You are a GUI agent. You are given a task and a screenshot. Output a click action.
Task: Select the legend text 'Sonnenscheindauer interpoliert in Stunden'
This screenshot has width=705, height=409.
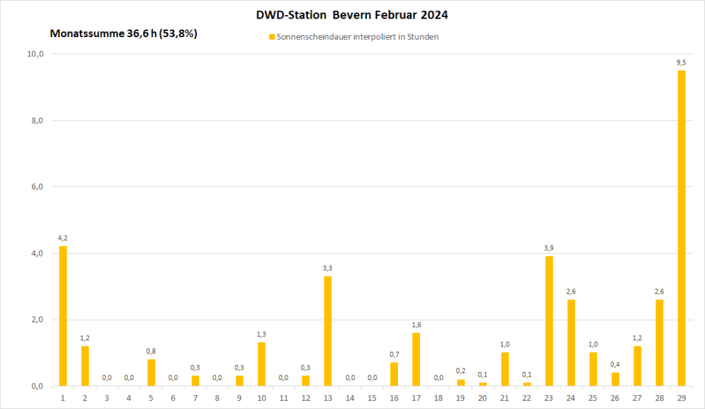(357, 37)
